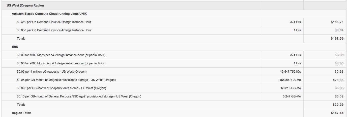Collapse Amazon Elastic Compute Cloud running Linux/UNIX section

pos(49,14)
